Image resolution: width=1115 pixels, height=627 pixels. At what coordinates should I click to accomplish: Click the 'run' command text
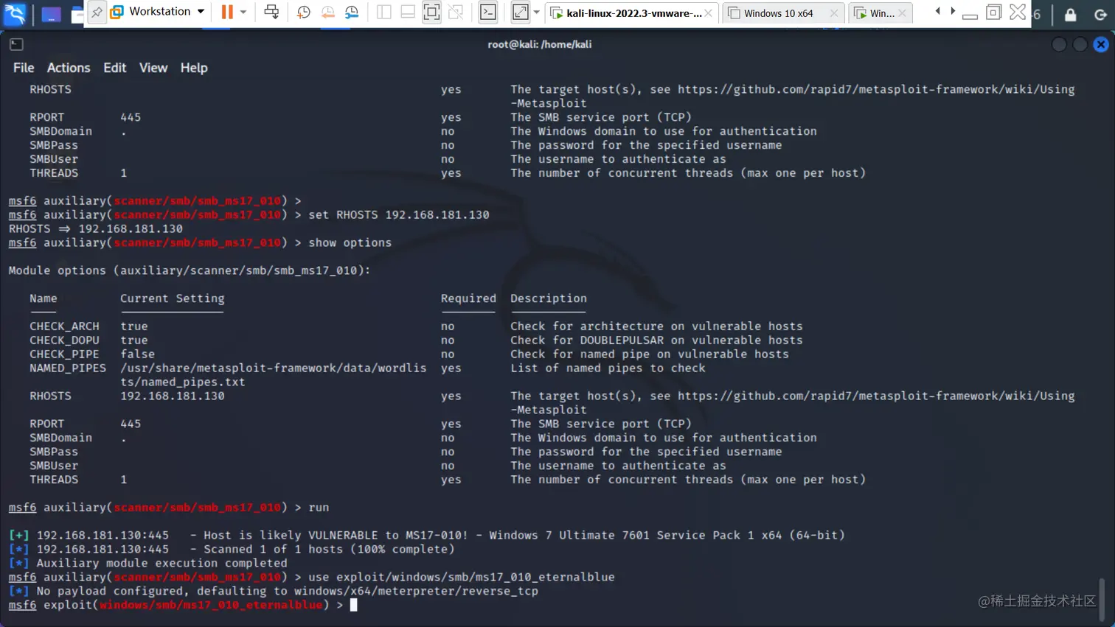click(x=319, y=508)
